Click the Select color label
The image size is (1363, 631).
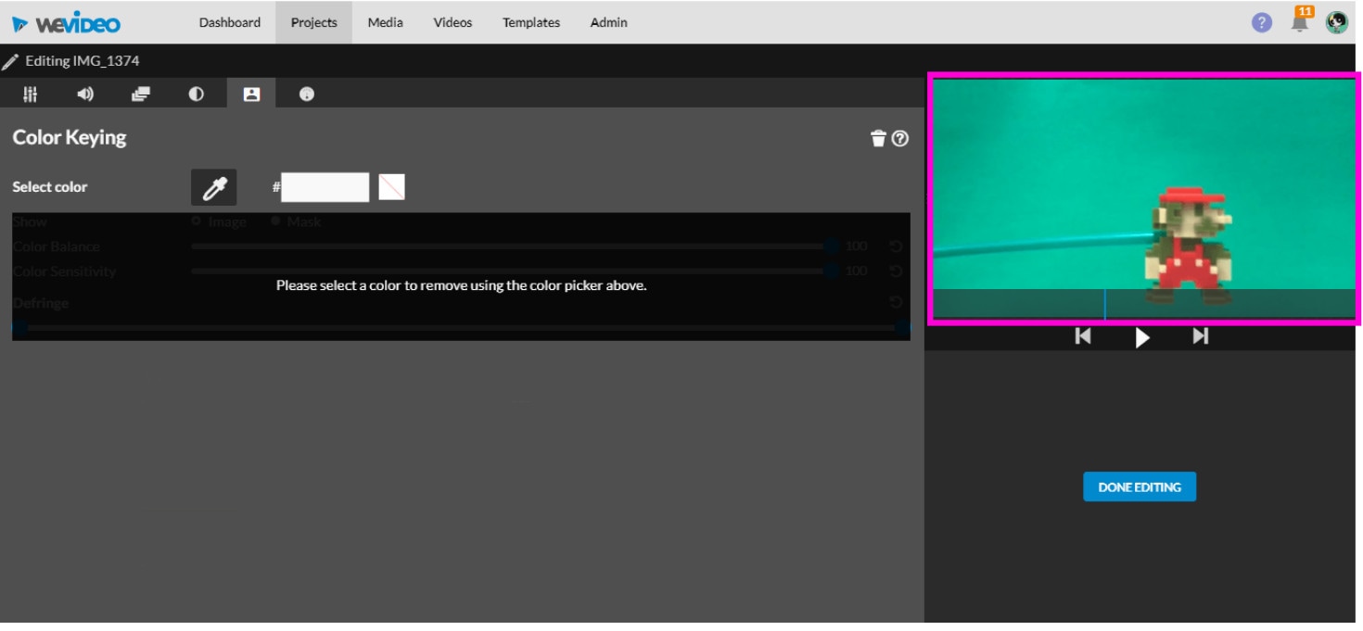50,187
